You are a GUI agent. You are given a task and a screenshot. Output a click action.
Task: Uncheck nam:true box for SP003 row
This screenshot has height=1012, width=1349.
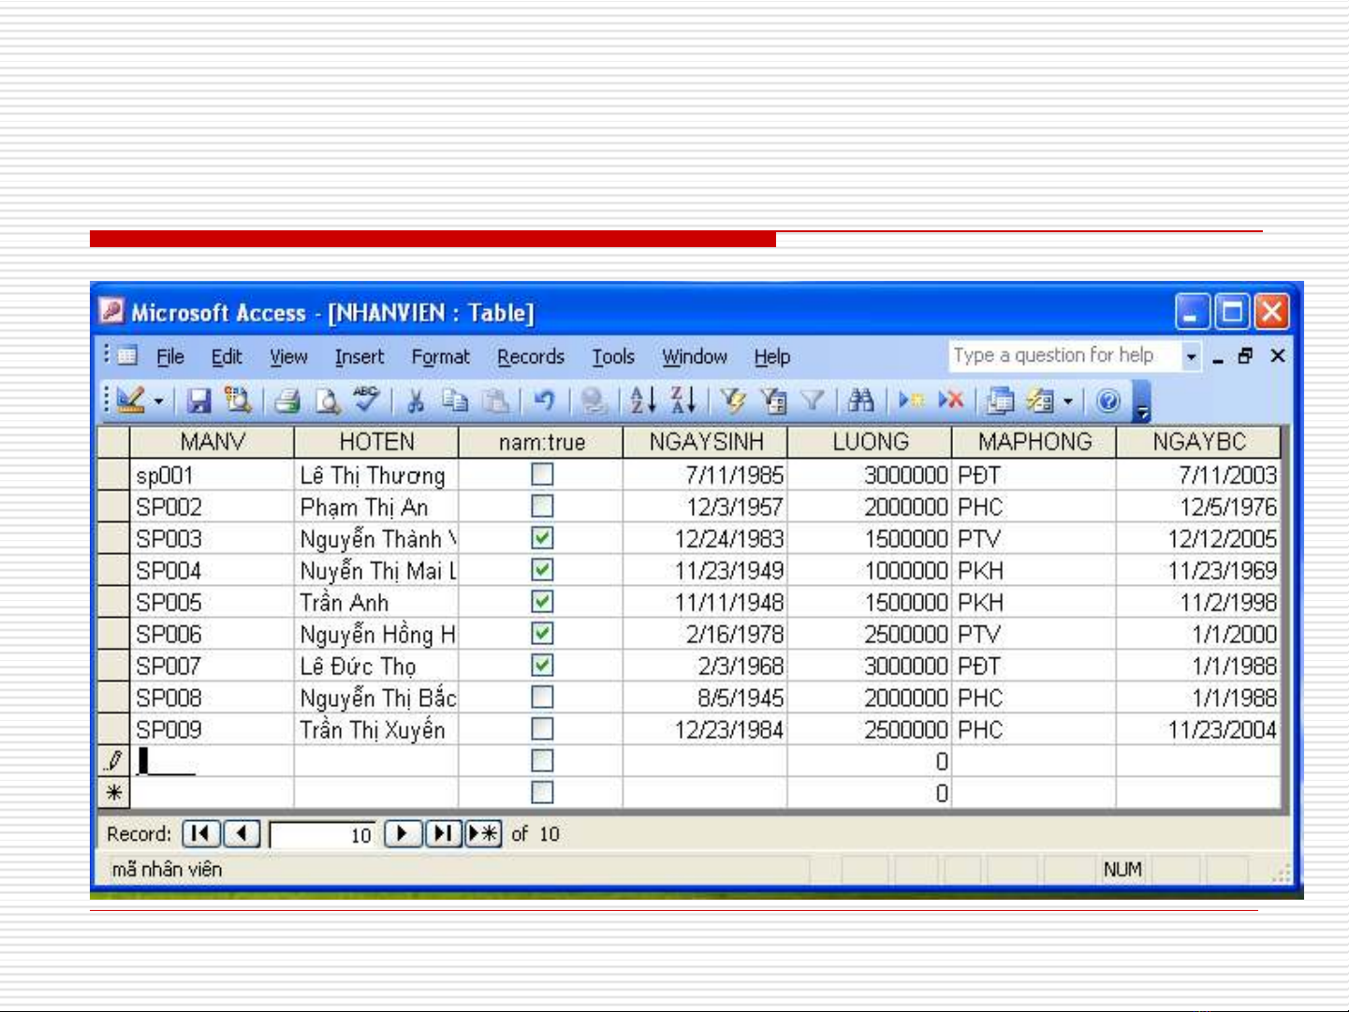tap(542, 538)
